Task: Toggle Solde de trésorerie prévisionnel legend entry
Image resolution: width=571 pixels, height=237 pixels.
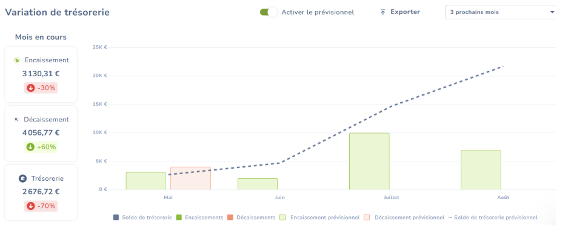Action: [x=493, y=218]
